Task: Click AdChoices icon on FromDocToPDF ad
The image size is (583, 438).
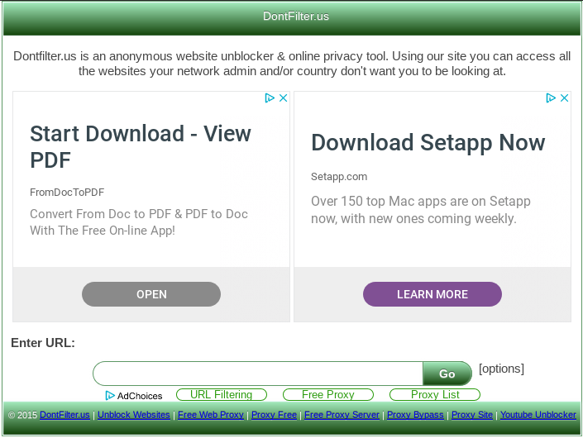Action: pyautogui.click(x=270, y=98)
